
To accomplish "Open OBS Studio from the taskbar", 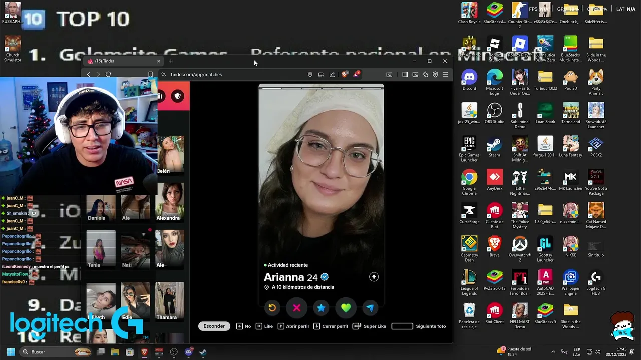I will tap(174, 352).
